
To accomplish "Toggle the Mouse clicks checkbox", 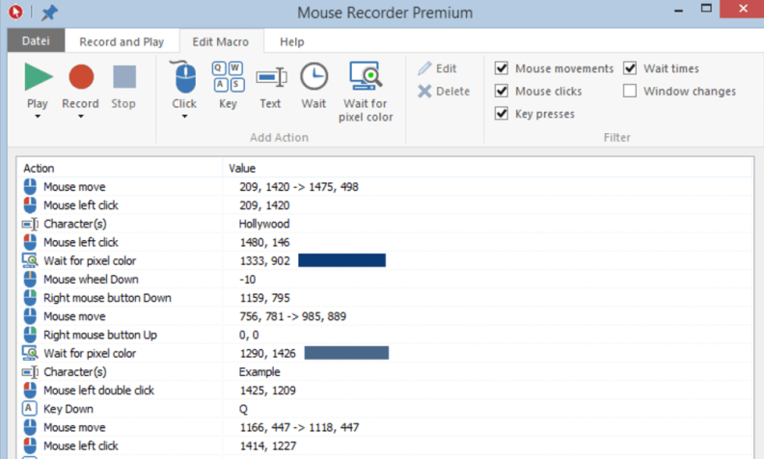I will point(502,92).
